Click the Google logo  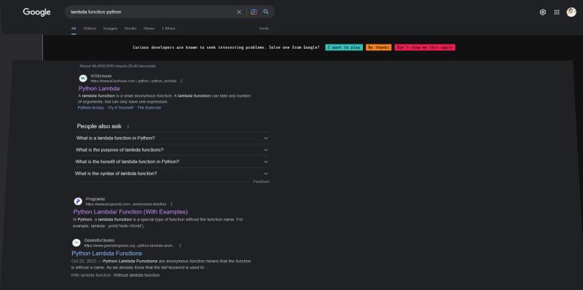(x=36, y=12)
